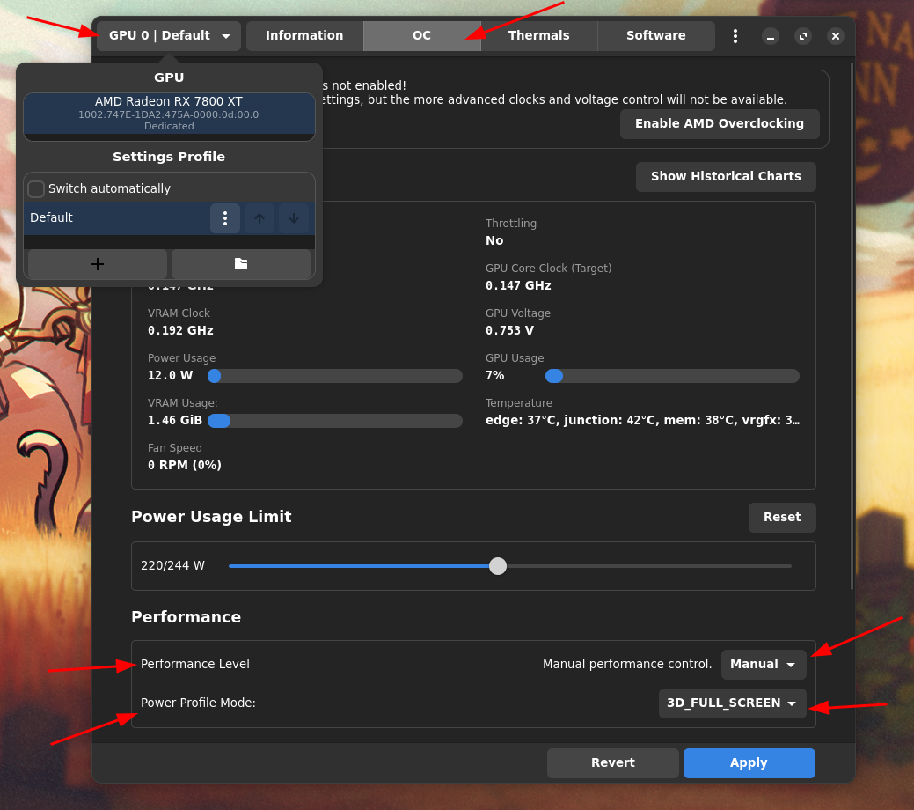This screenshot has height=810, width=914.
Task: Enable the Switch automatically checkbox
Action: [x=36, y=188]
